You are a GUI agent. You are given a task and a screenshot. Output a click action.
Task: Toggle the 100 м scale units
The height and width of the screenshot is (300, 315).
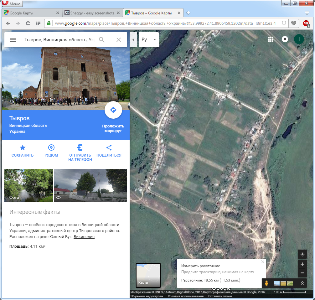tap(290, 292)
